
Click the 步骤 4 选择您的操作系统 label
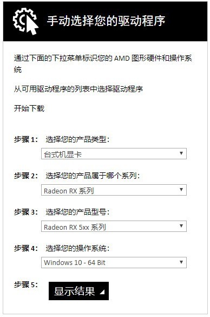62,248
